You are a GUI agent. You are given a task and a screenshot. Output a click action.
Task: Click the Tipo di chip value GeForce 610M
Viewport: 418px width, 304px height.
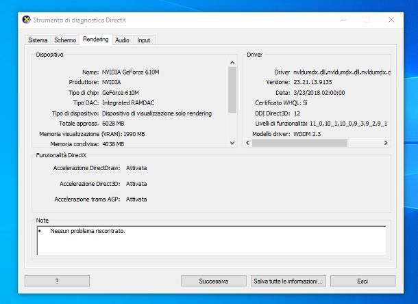[x=121, y=93]
